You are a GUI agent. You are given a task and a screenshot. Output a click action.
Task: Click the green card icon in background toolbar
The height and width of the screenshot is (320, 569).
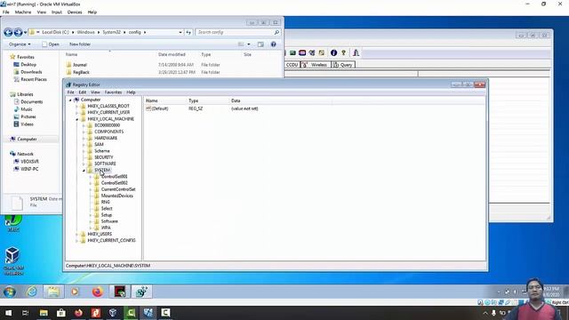point(293,53)
